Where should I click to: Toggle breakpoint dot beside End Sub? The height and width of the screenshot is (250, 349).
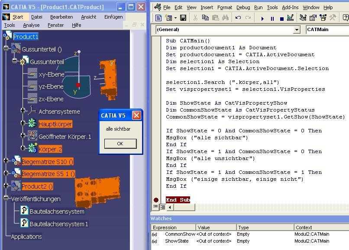[x=156, y=200]
